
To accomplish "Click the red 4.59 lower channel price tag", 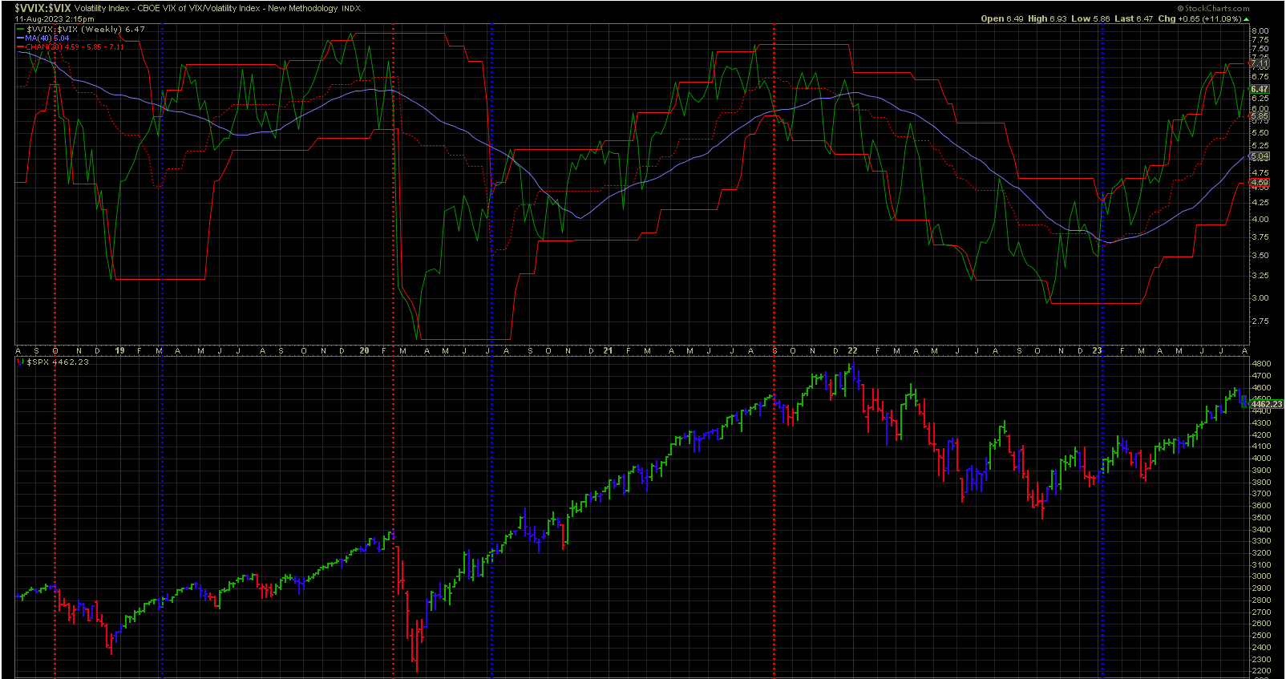I will [x=1260, y=183].
